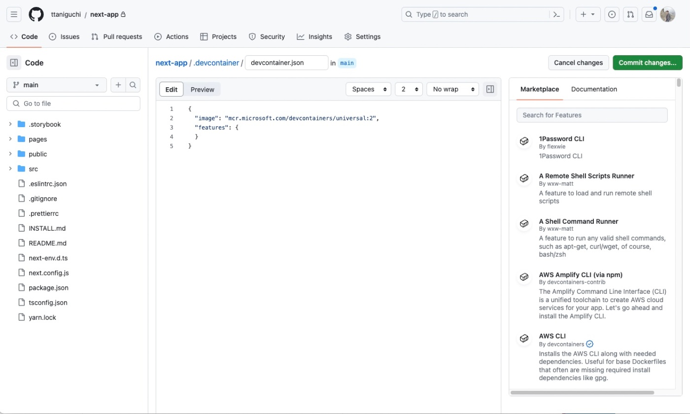The height and width of the screenshot is (414, 690).
Task: Click the Commit changes button
Action: [648, 63]
